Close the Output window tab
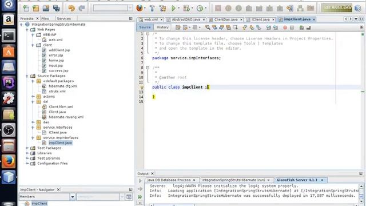366x206 pixels. coord(152,174)
